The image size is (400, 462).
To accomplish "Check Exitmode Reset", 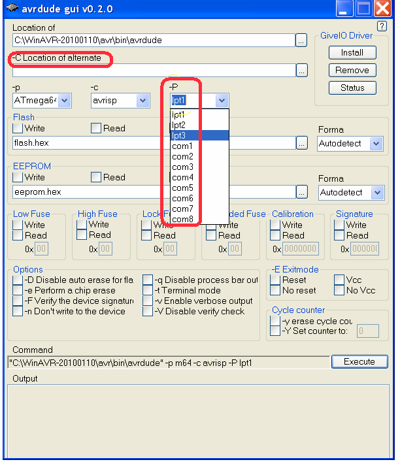I will tap(275, 280).
